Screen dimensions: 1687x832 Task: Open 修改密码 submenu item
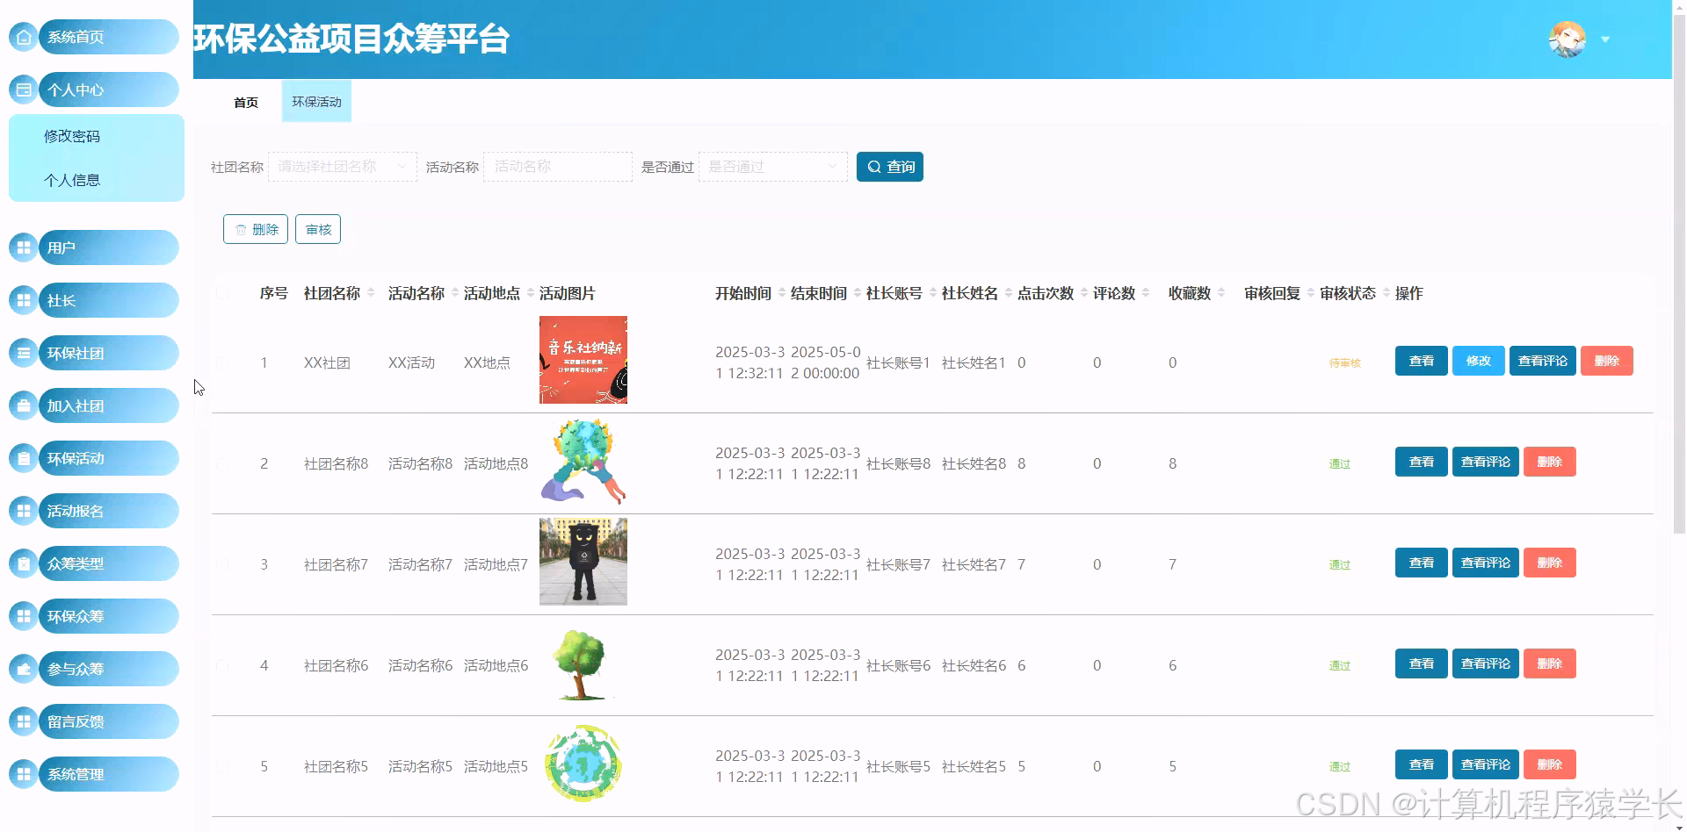(97, 136)
